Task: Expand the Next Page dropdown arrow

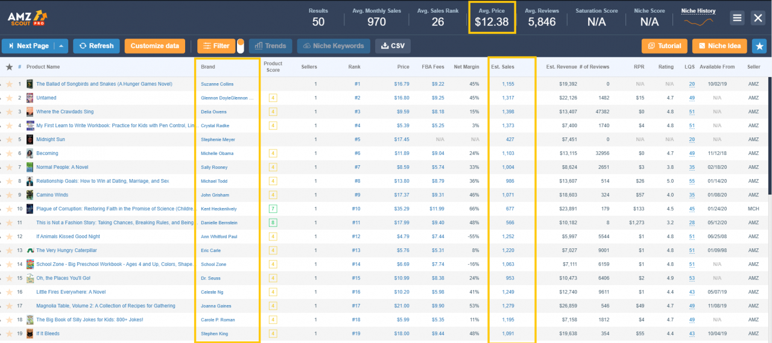Action: point(62,46)
